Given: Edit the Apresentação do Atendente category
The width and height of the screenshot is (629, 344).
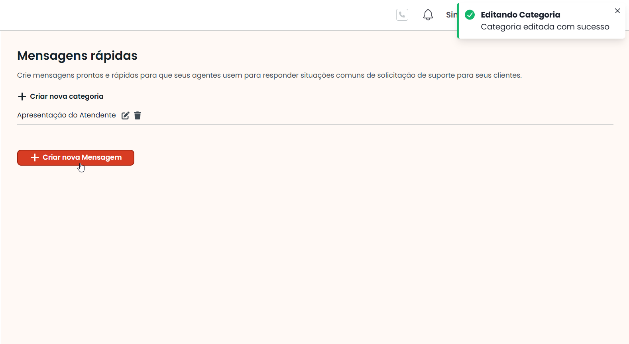Looking at the screenshot, I should point(125,115).
